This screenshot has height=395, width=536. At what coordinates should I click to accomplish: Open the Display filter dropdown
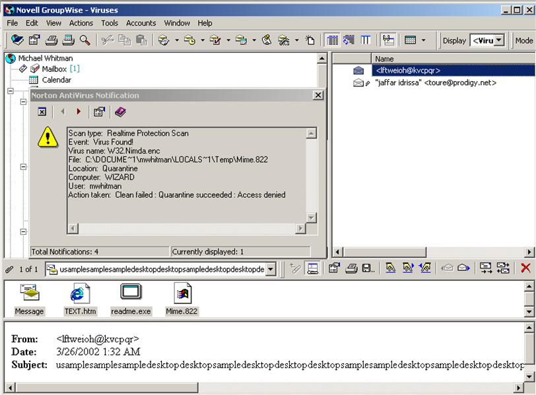[499, 40]
